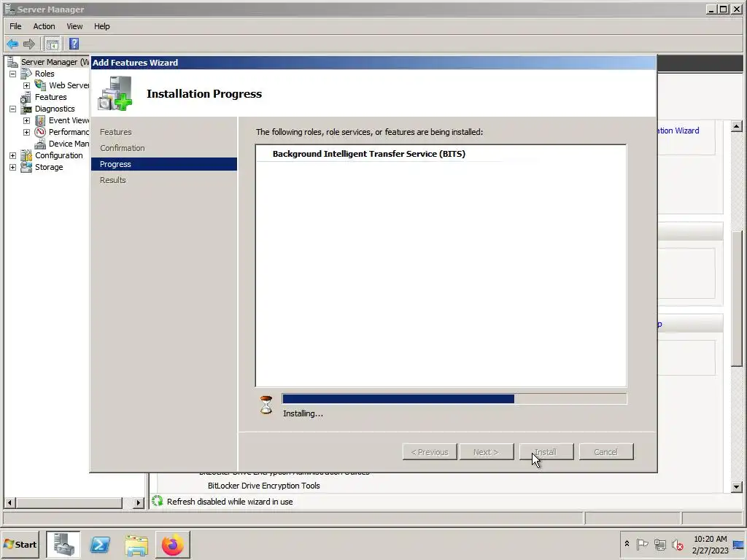This screenshot has width=747, height=560.
Task: Click the Forward arrow toolbar icon
Action: (x=29, y=44)
